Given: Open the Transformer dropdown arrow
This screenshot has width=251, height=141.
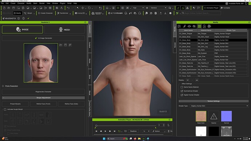Looking at the screenshot, I should pyautogui.click(x=70, y=13).
